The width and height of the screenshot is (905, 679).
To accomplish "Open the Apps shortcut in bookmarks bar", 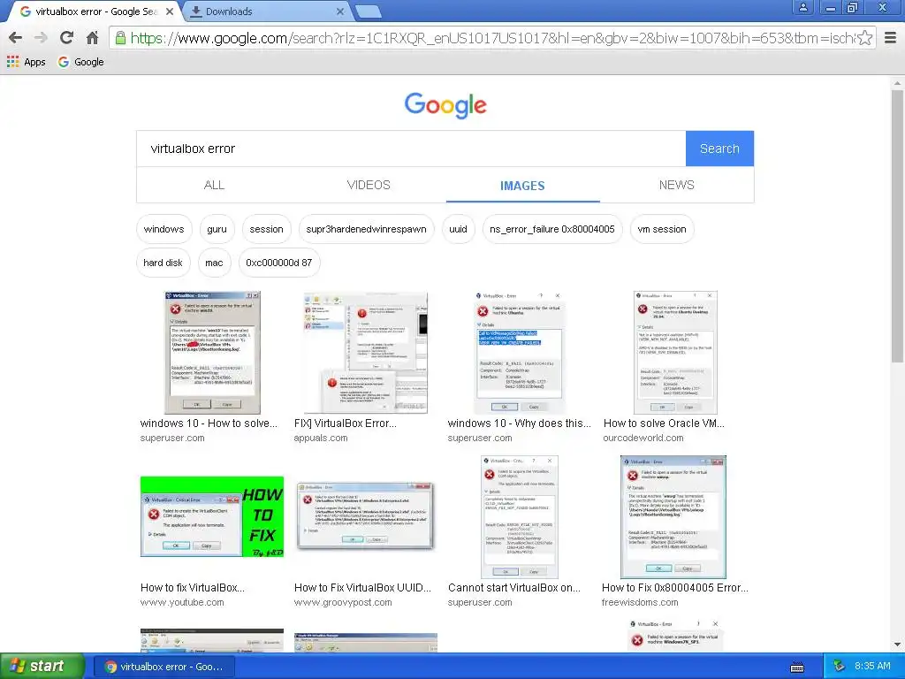I will pos(26,62).
